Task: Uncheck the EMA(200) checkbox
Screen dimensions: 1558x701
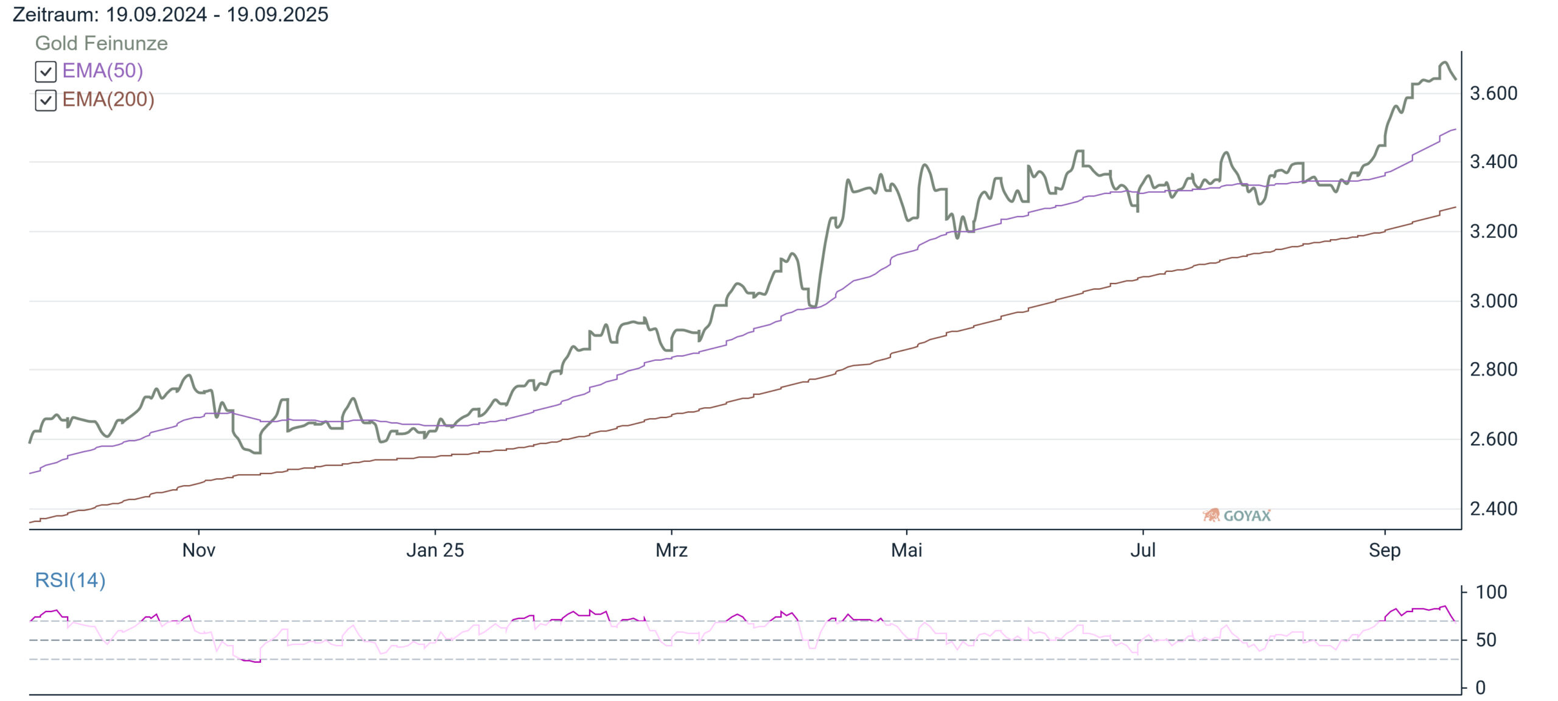Action: [46, 100]
